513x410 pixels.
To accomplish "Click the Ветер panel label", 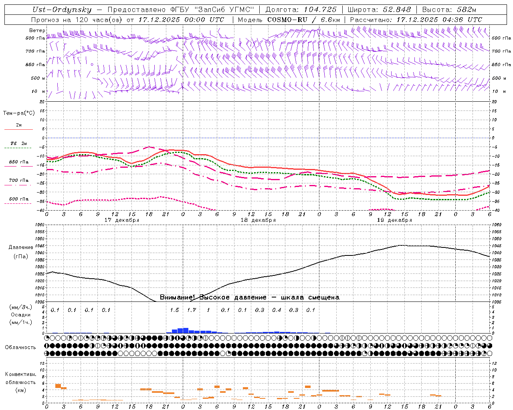I will pos(37,30).
